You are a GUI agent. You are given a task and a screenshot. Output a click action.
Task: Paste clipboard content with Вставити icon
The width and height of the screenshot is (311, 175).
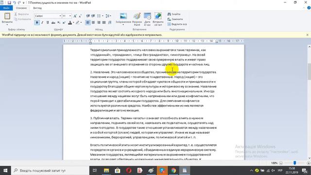(7, 16)
